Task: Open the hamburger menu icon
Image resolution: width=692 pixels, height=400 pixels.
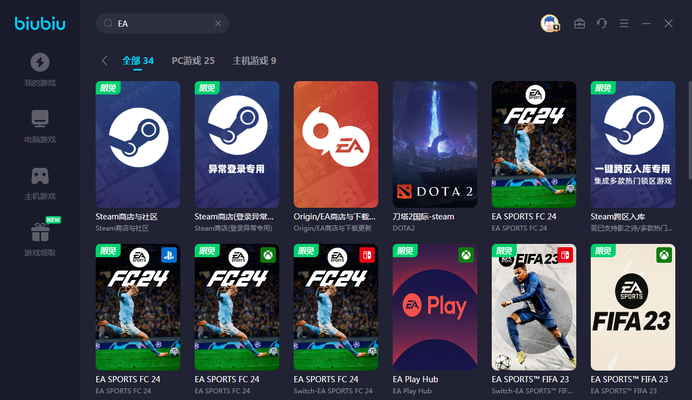Action: pyautogui.click(x=624, y=23)
